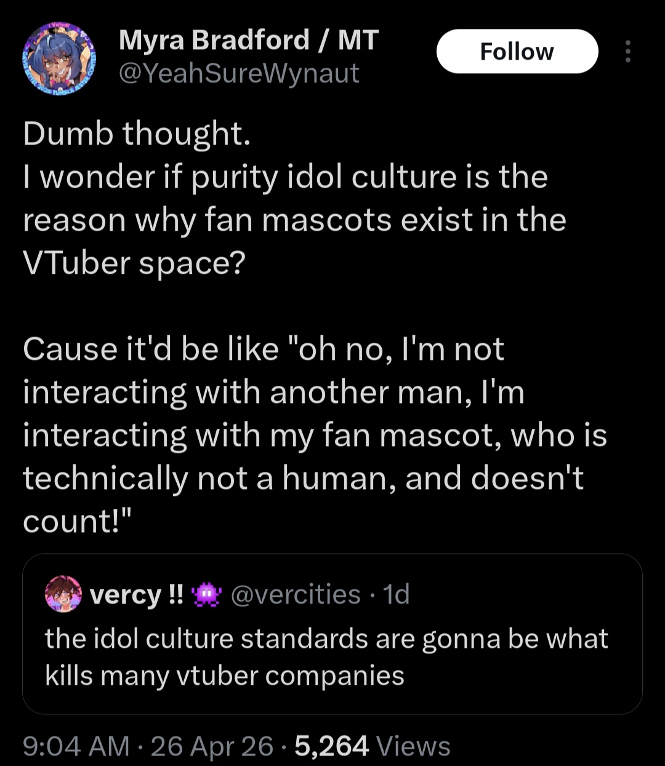Visit the @vercities handle
Image resolution: width=665 pixels, height=766 pixels.
coord(296,594)
